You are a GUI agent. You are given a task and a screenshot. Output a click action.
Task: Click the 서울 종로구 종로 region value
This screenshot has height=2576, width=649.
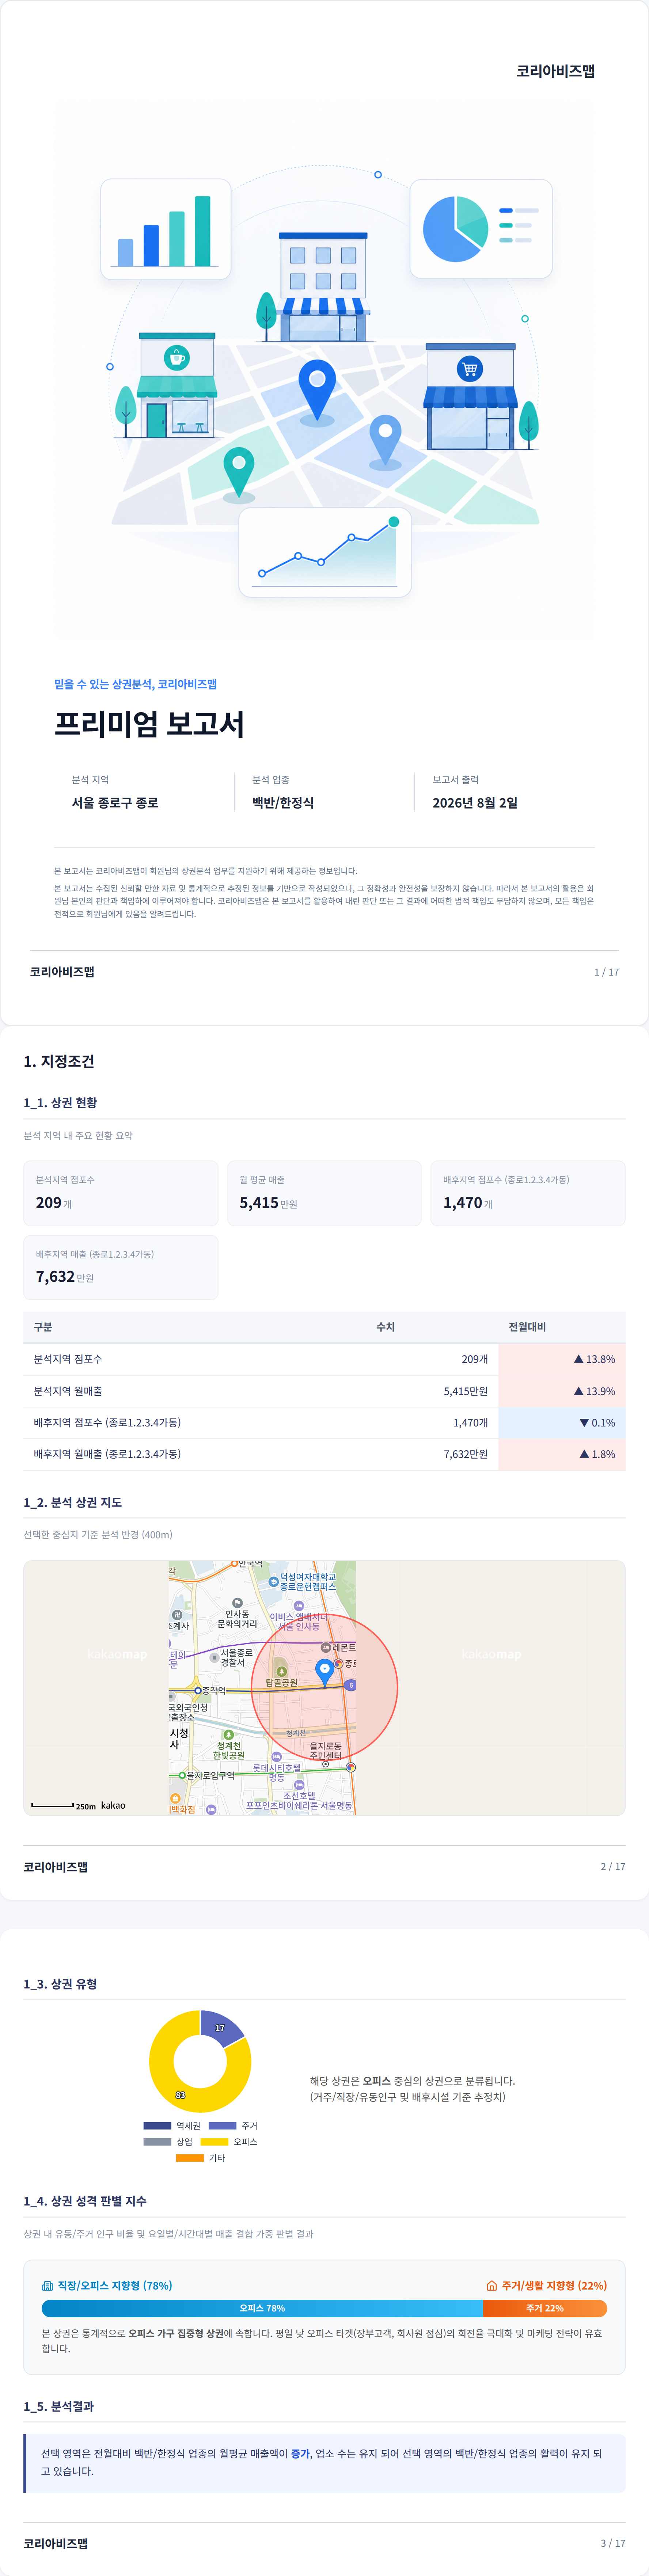(x=115, y=803)
